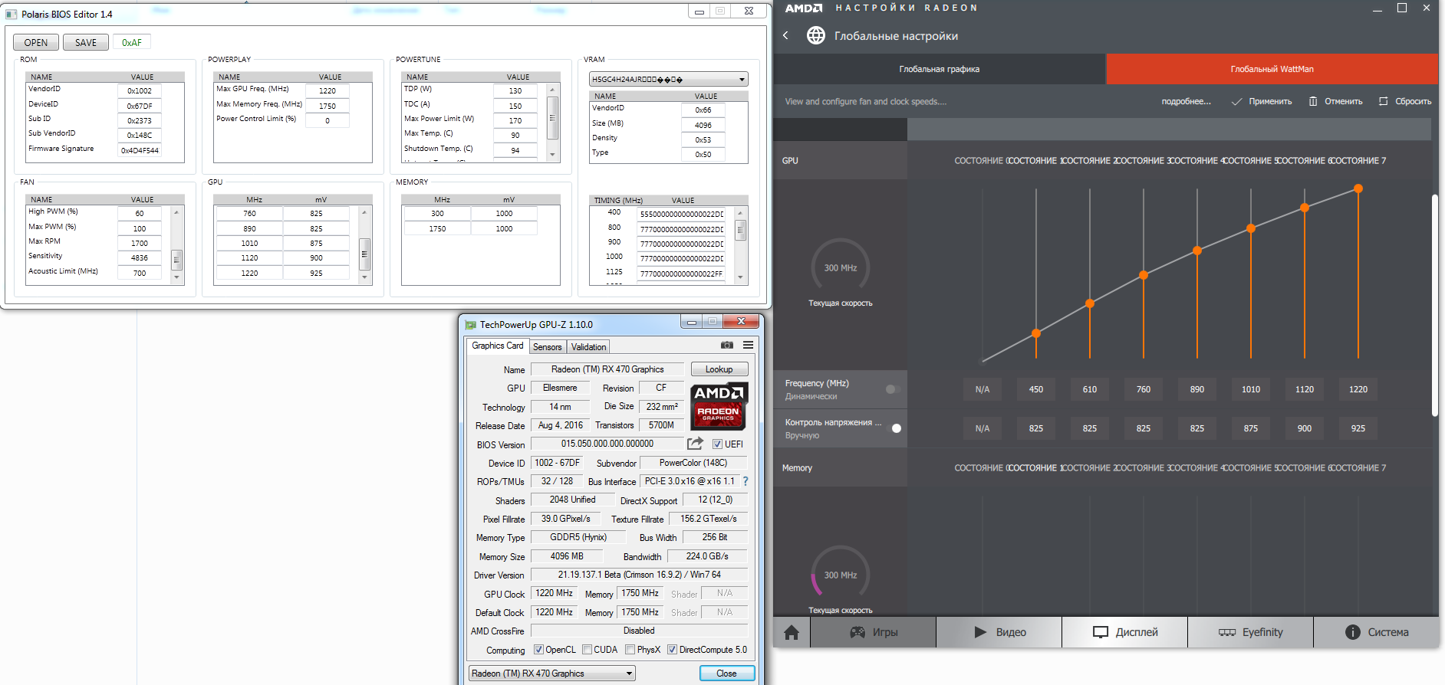Grab the GPU state slider point for 450 MHz

1036,333
